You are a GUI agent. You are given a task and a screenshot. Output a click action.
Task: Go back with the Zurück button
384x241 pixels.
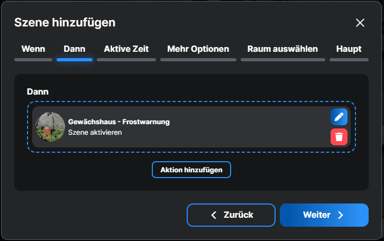point(231,215)
